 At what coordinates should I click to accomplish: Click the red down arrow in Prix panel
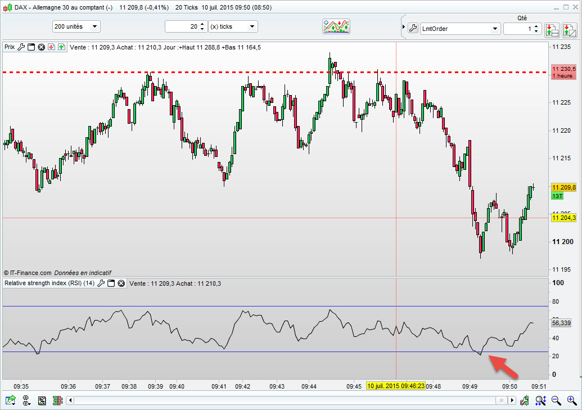pos(51,47)
